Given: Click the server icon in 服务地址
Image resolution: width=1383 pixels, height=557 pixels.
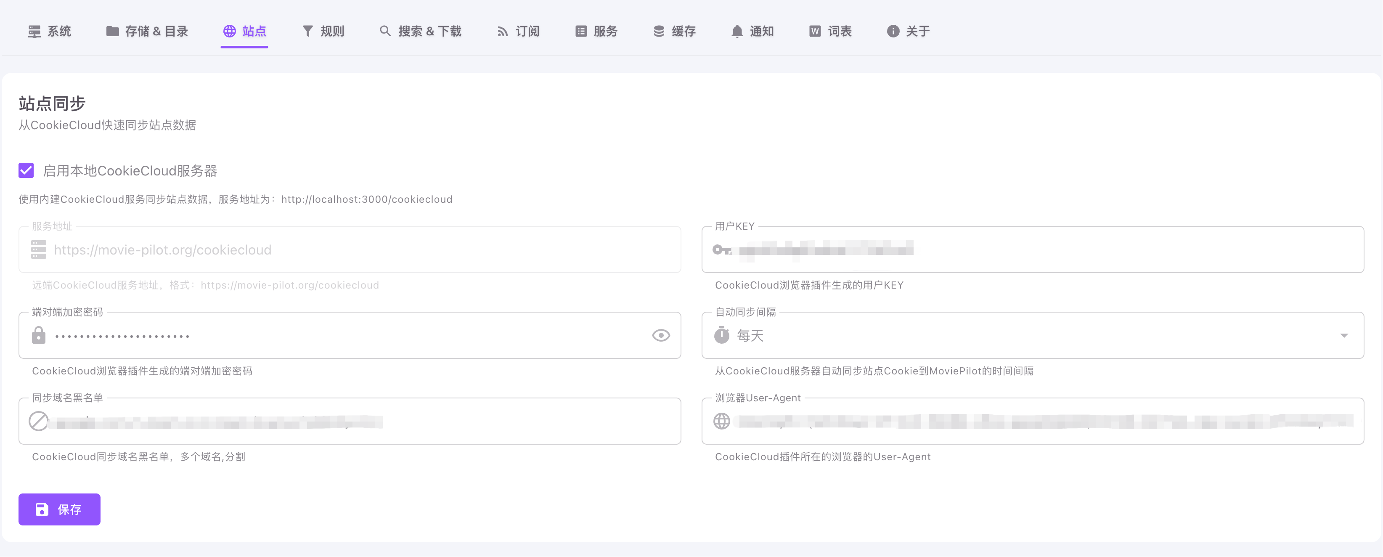Looking at the screenshot, I should pos(39,250).
